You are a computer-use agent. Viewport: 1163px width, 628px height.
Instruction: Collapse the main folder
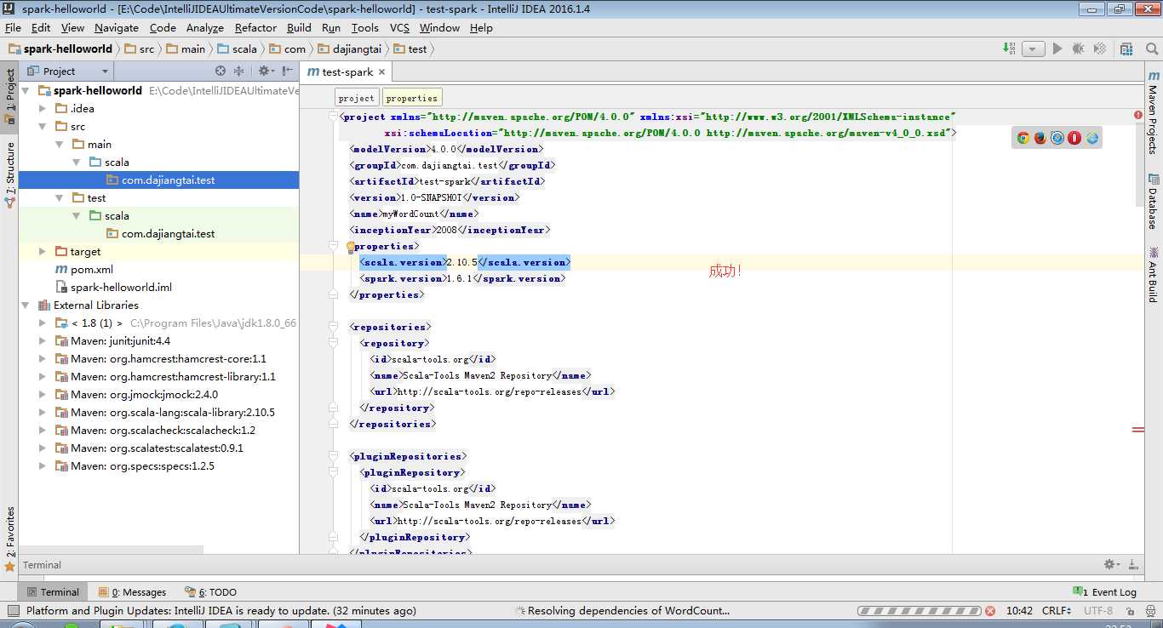coord(59,144)
